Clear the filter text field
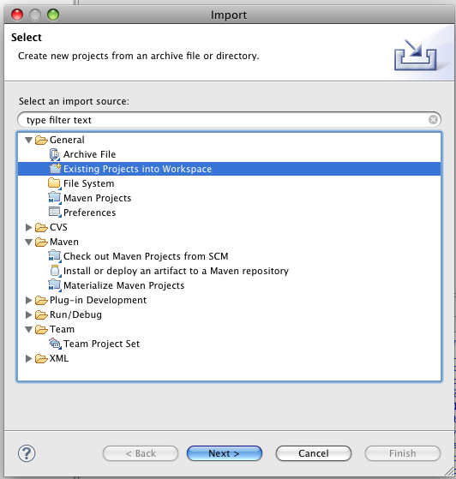 click(433, 119)
